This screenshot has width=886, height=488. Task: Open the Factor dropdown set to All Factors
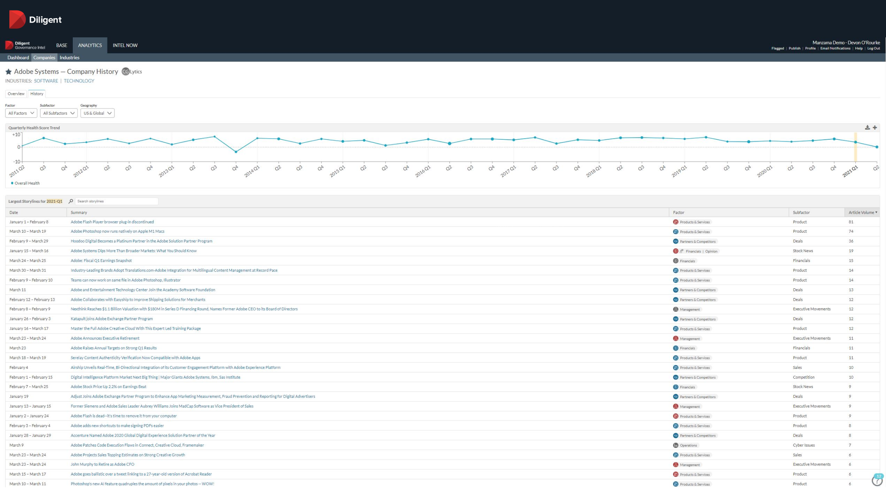point(21,113)
